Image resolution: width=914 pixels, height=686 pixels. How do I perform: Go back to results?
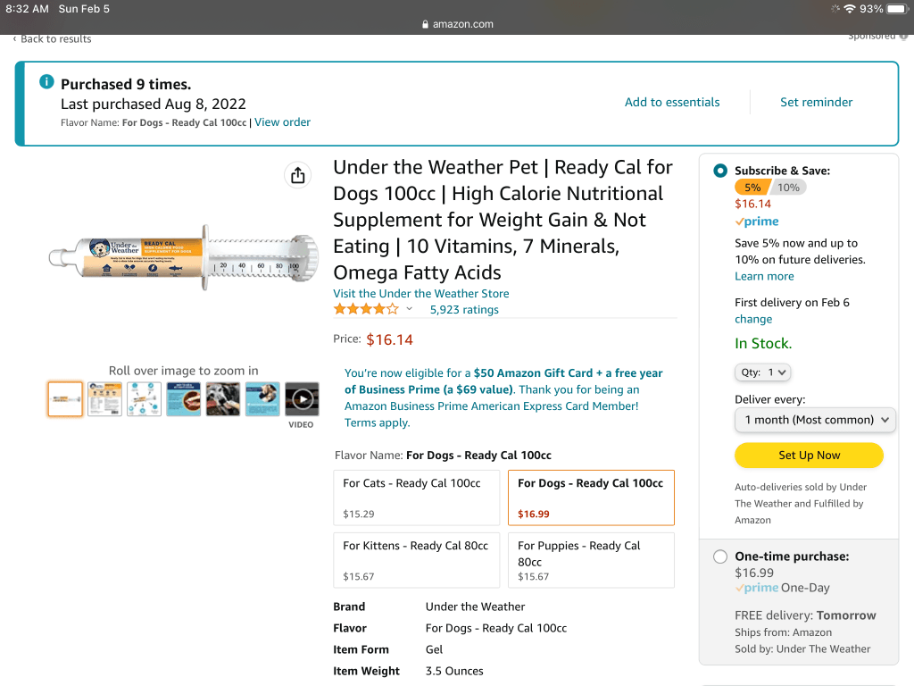(52, 38)
